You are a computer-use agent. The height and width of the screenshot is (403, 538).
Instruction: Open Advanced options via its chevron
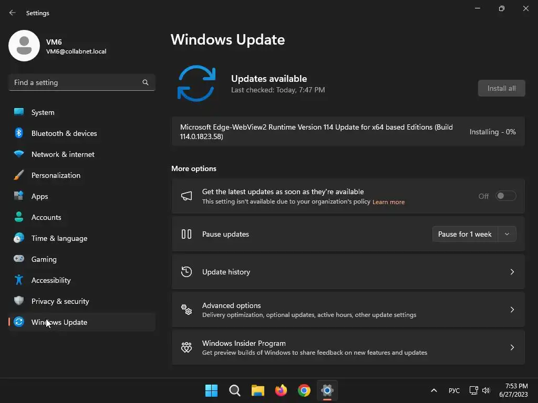(512, 310)
